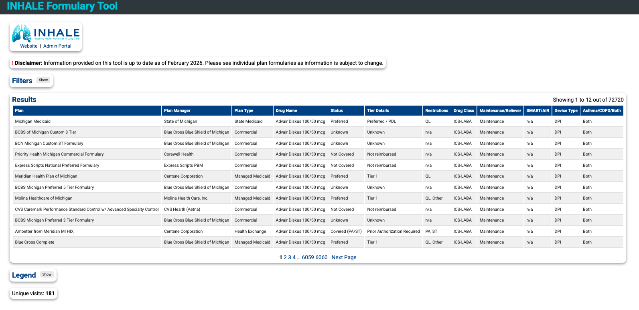The width and height of the screenshot is (639, 310).
Task: Select BCBS of Michigan Custom 3 Tier
Action: click(x=318, y=132)
